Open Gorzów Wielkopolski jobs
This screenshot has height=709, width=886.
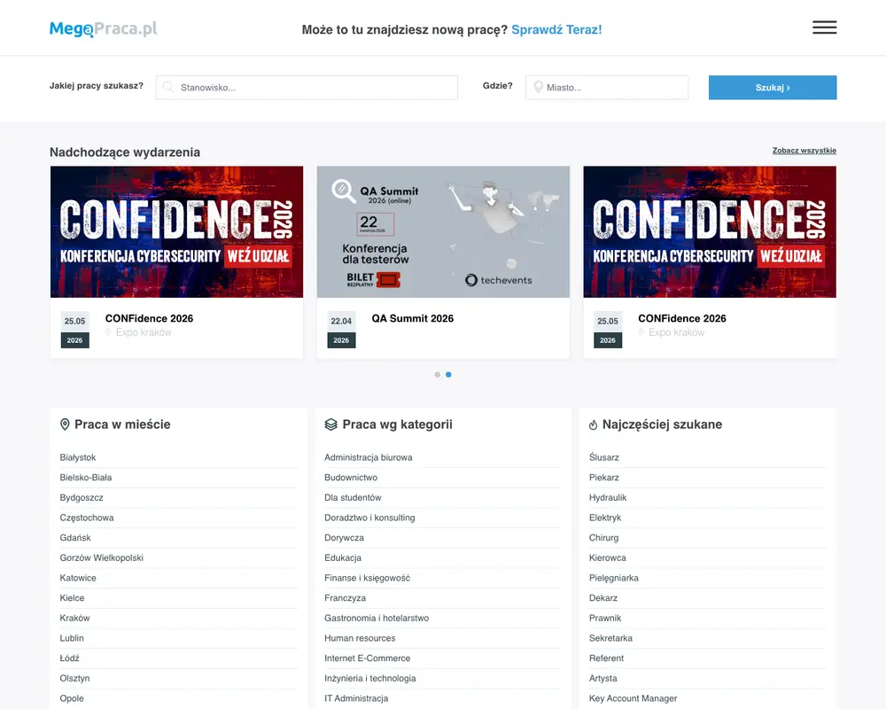coord(102,557)
